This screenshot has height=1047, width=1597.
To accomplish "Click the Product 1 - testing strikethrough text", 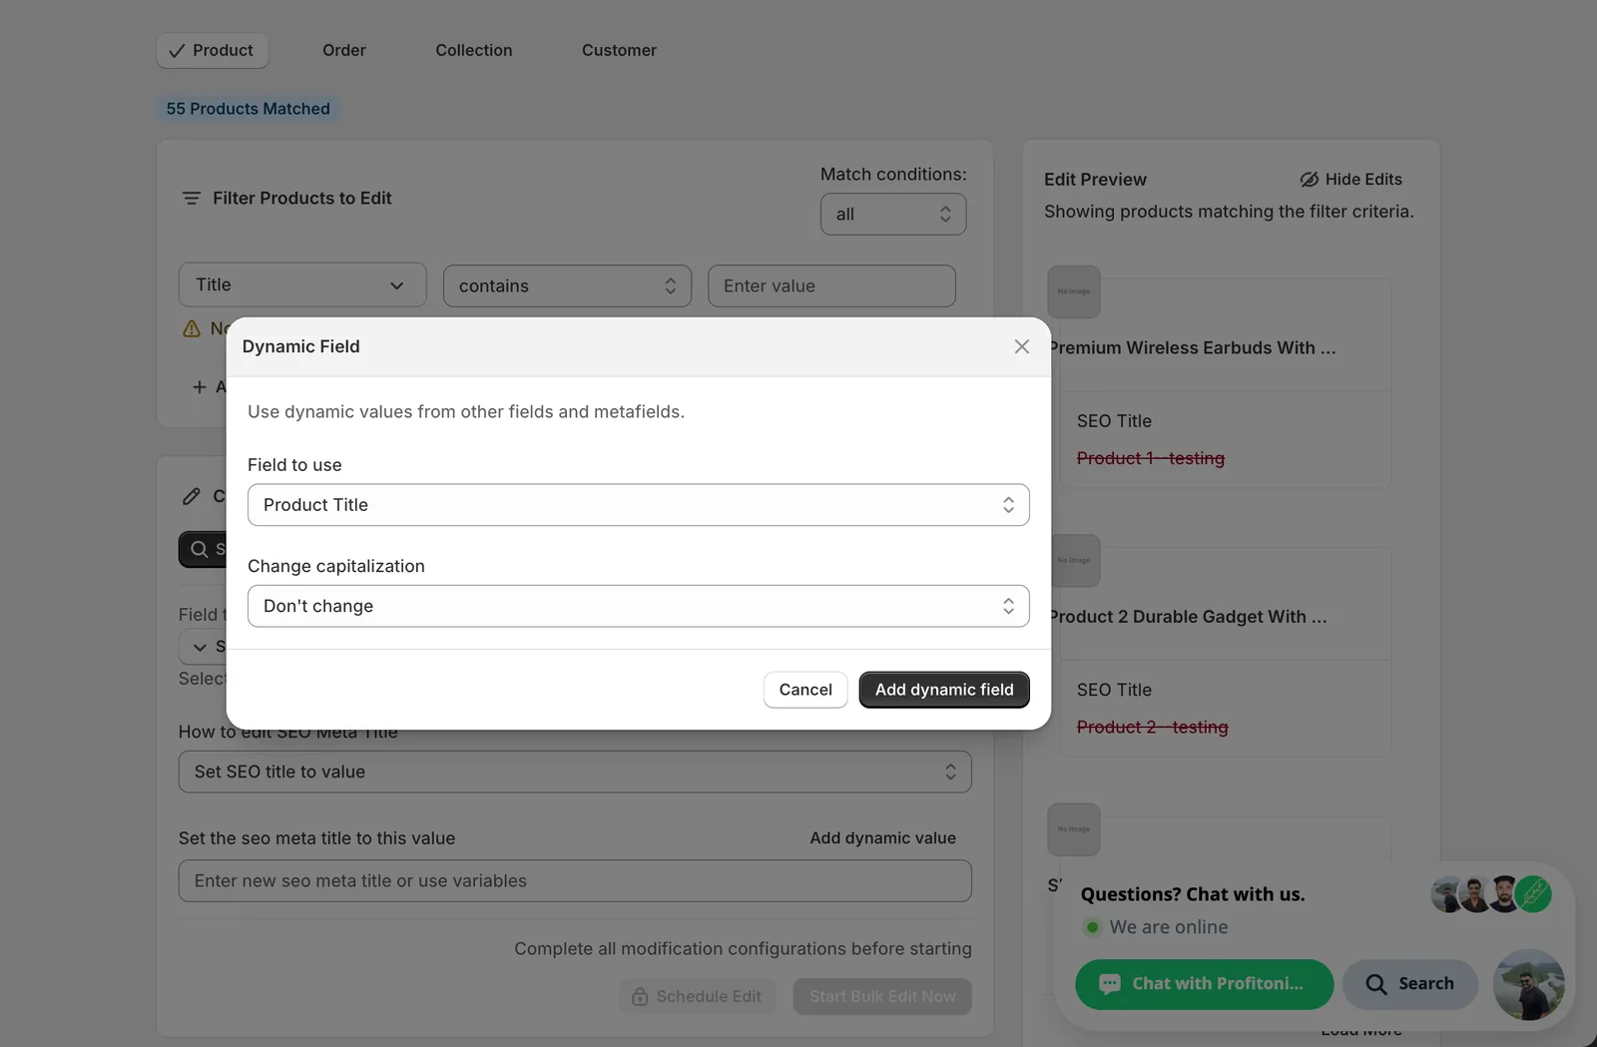I will tap(1150, 458).
